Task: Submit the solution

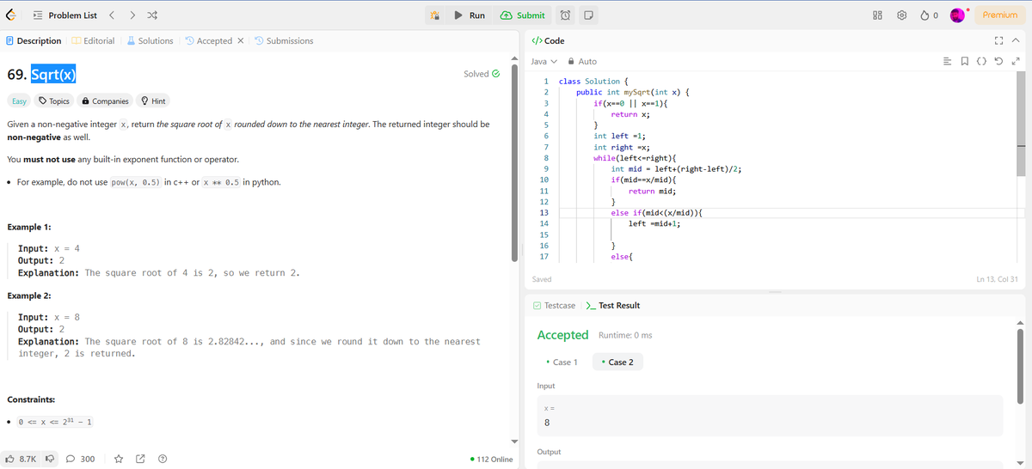Action: (523, 15)
